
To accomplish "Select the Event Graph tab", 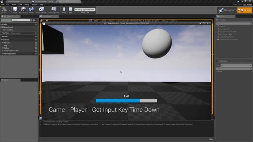I will coord(49,16).
